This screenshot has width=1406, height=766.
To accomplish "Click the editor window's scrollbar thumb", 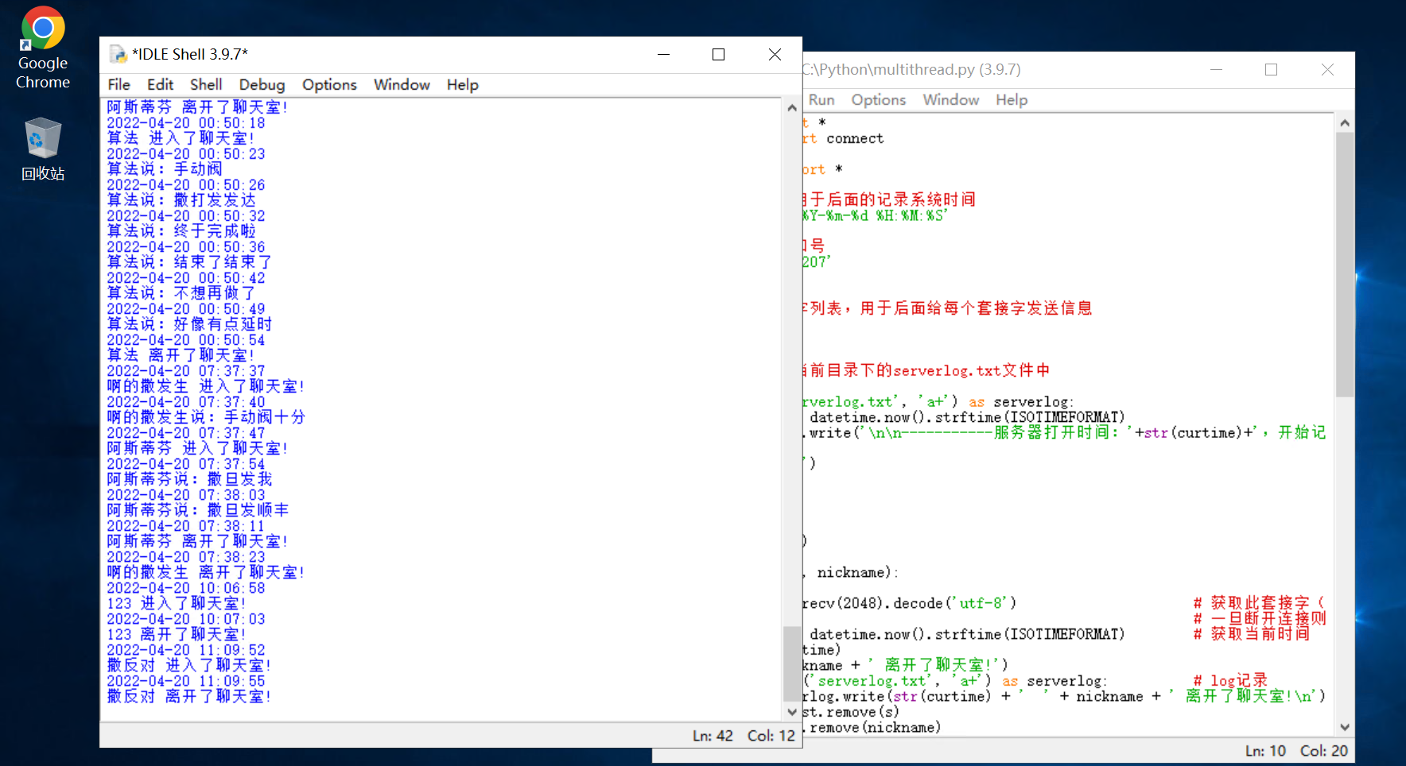I will click(1345, 262).
